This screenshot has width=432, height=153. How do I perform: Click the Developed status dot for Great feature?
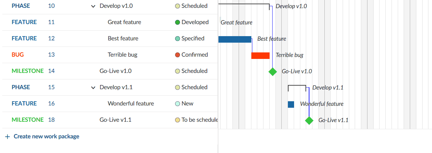[x=178, y=22]
